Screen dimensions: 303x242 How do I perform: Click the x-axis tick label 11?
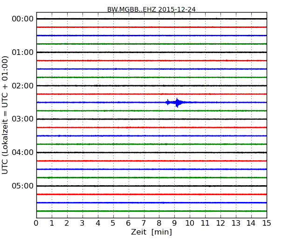pos(205,223)
